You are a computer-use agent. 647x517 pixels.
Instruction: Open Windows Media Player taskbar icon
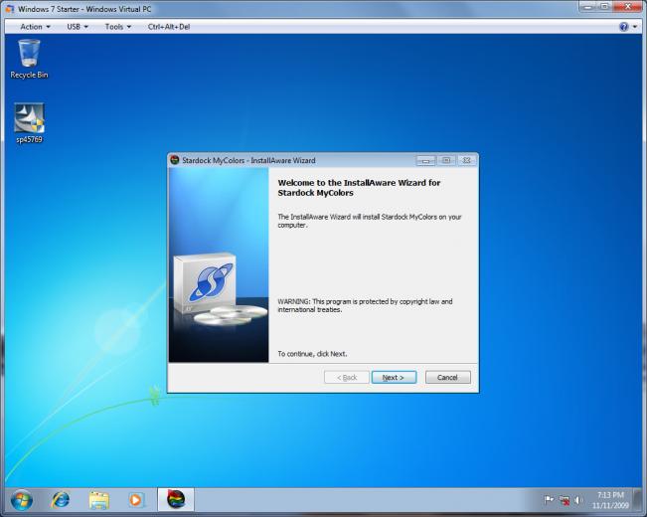[x=136, y=500]
